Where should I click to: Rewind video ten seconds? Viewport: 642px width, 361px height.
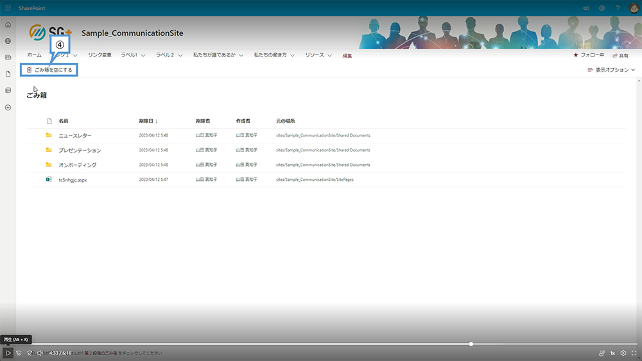(x=19, y=353)
